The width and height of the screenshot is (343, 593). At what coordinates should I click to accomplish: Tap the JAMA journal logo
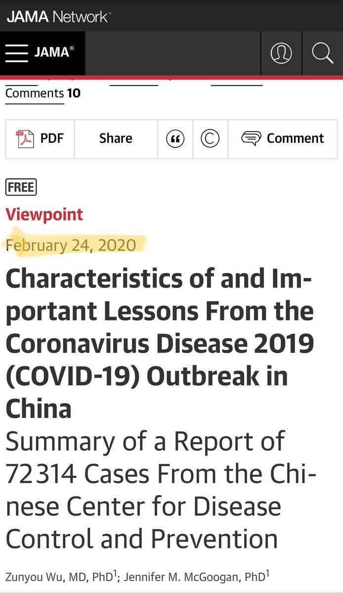click(x=54, y=53)
